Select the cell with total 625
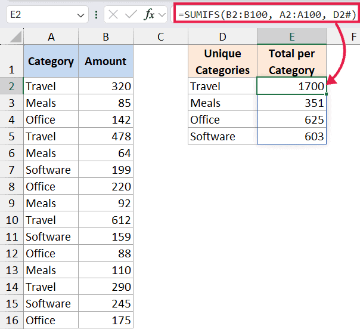The image size is (360, 329). 291,119
